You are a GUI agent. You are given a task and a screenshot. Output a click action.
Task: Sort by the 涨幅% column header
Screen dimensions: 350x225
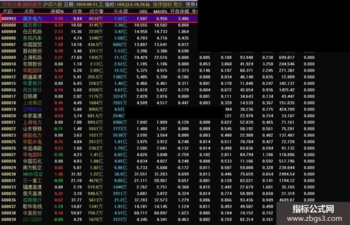(57, 11)
